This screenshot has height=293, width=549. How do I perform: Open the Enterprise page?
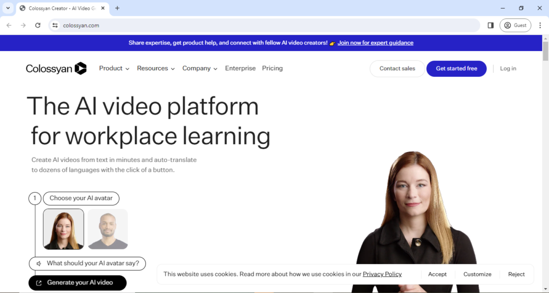(240, 68)
